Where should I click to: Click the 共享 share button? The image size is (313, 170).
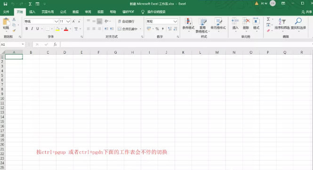(x=307, y=12)
